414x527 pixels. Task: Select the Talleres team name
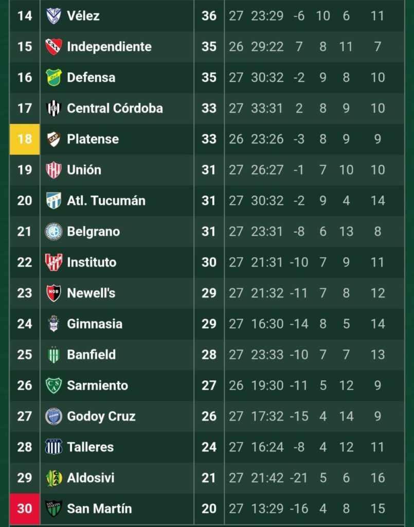90,447
